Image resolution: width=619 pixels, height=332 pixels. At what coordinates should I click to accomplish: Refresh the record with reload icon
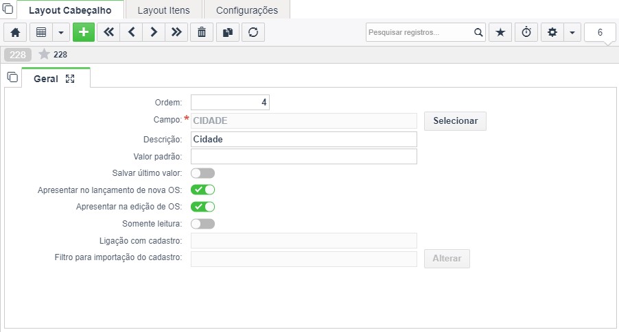tap(253, 32)
